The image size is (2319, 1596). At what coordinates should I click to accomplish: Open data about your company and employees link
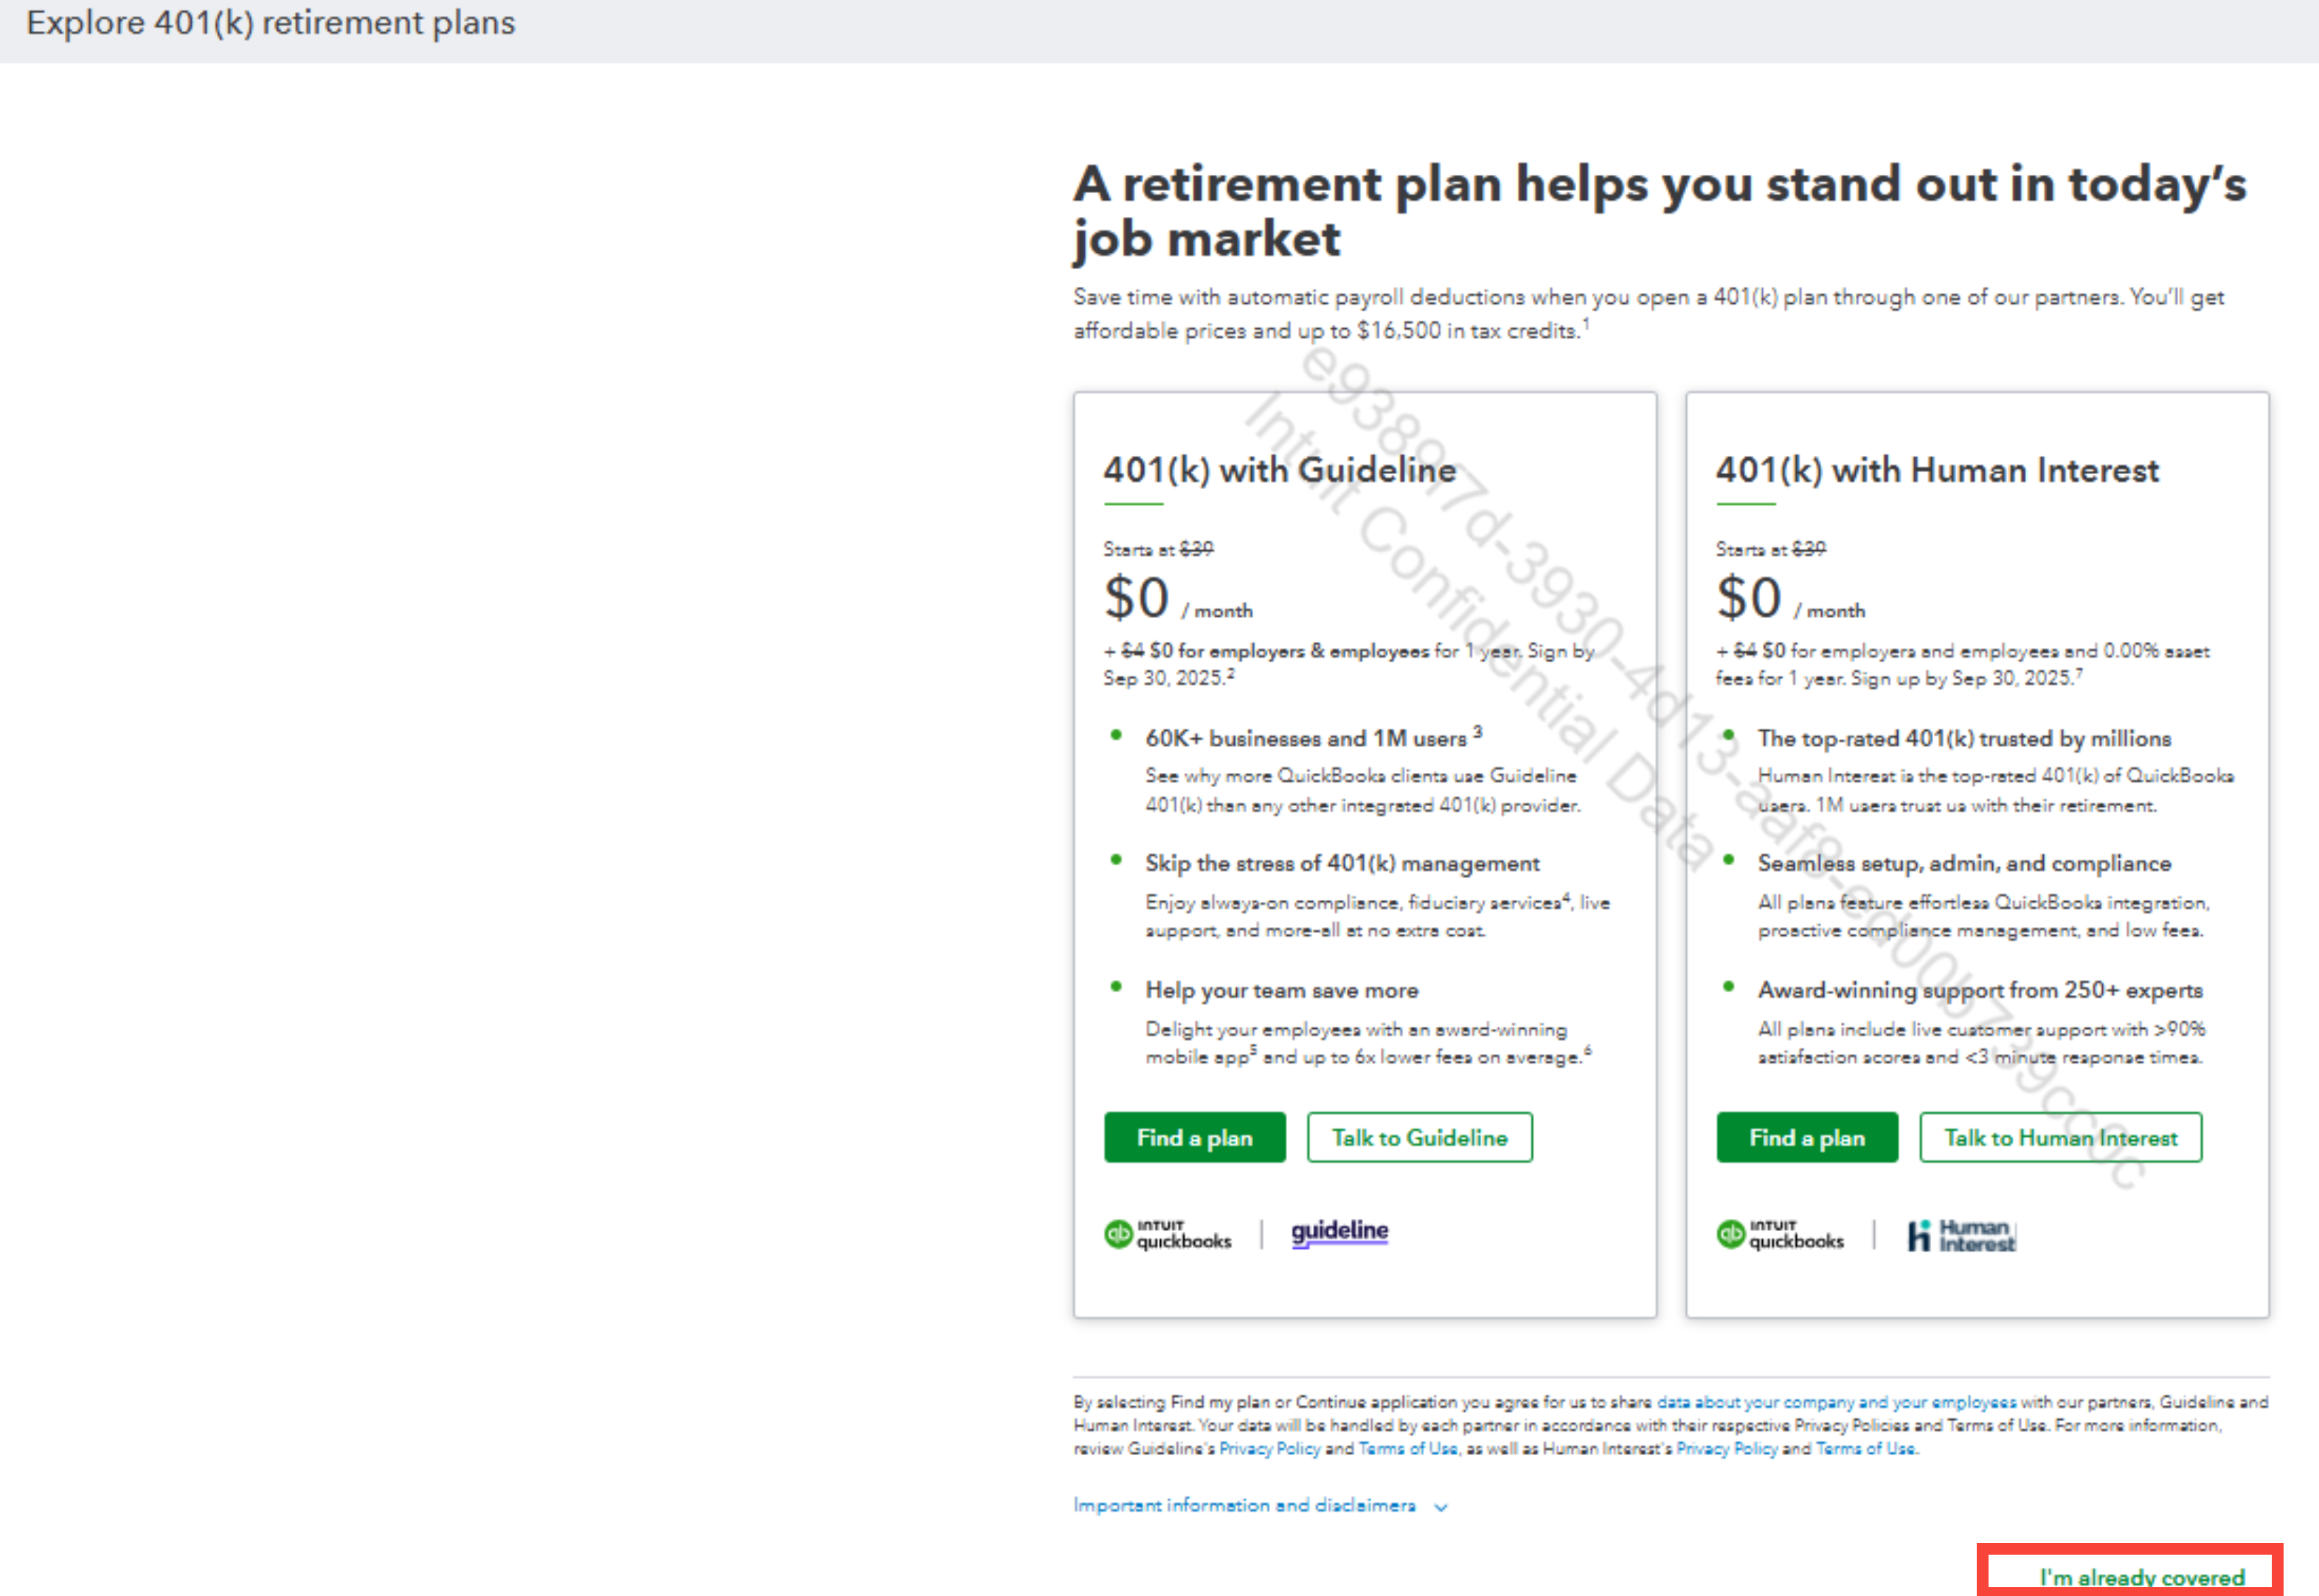(x=1836, y=1402)
